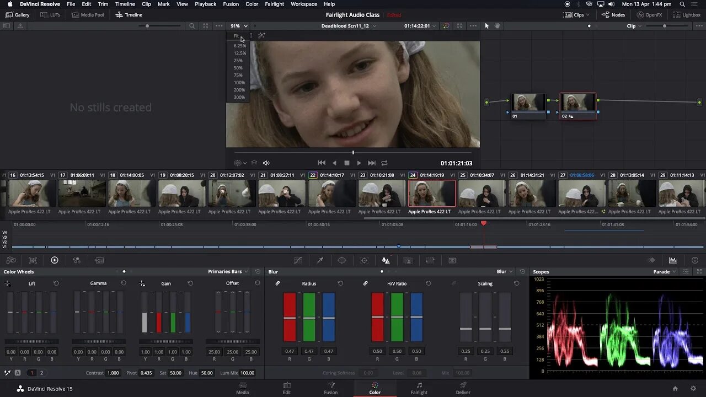Toggle the Nodes editor panel

[613, 15]
